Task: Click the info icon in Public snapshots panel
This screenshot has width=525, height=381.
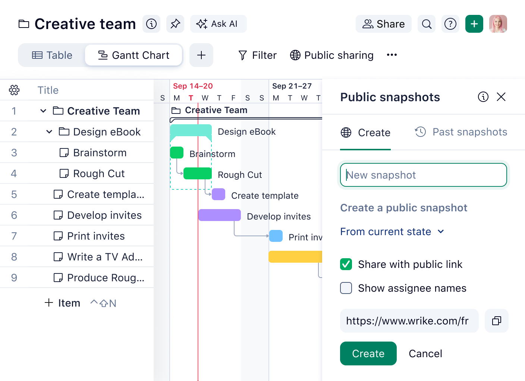Action: [x=483, y=96]
